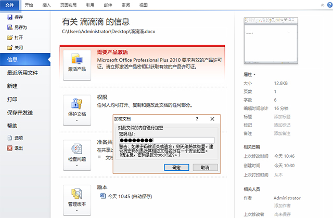This screenshot has width=333, height=218.
Task: Switch to the 审阅 ribbon tab
Action: coord(126,5)
